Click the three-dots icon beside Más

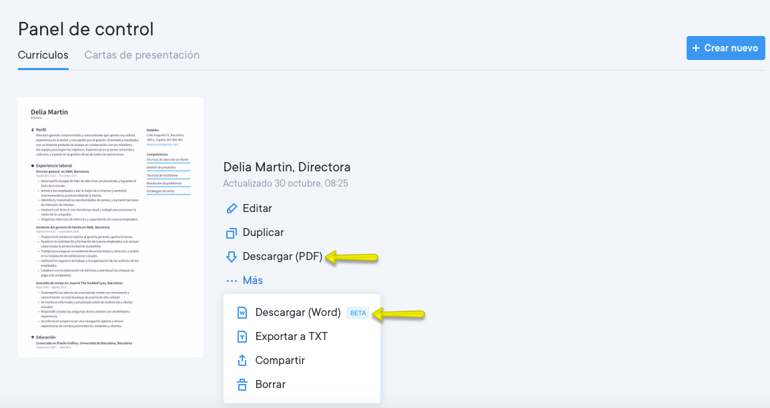coord(232,281)
